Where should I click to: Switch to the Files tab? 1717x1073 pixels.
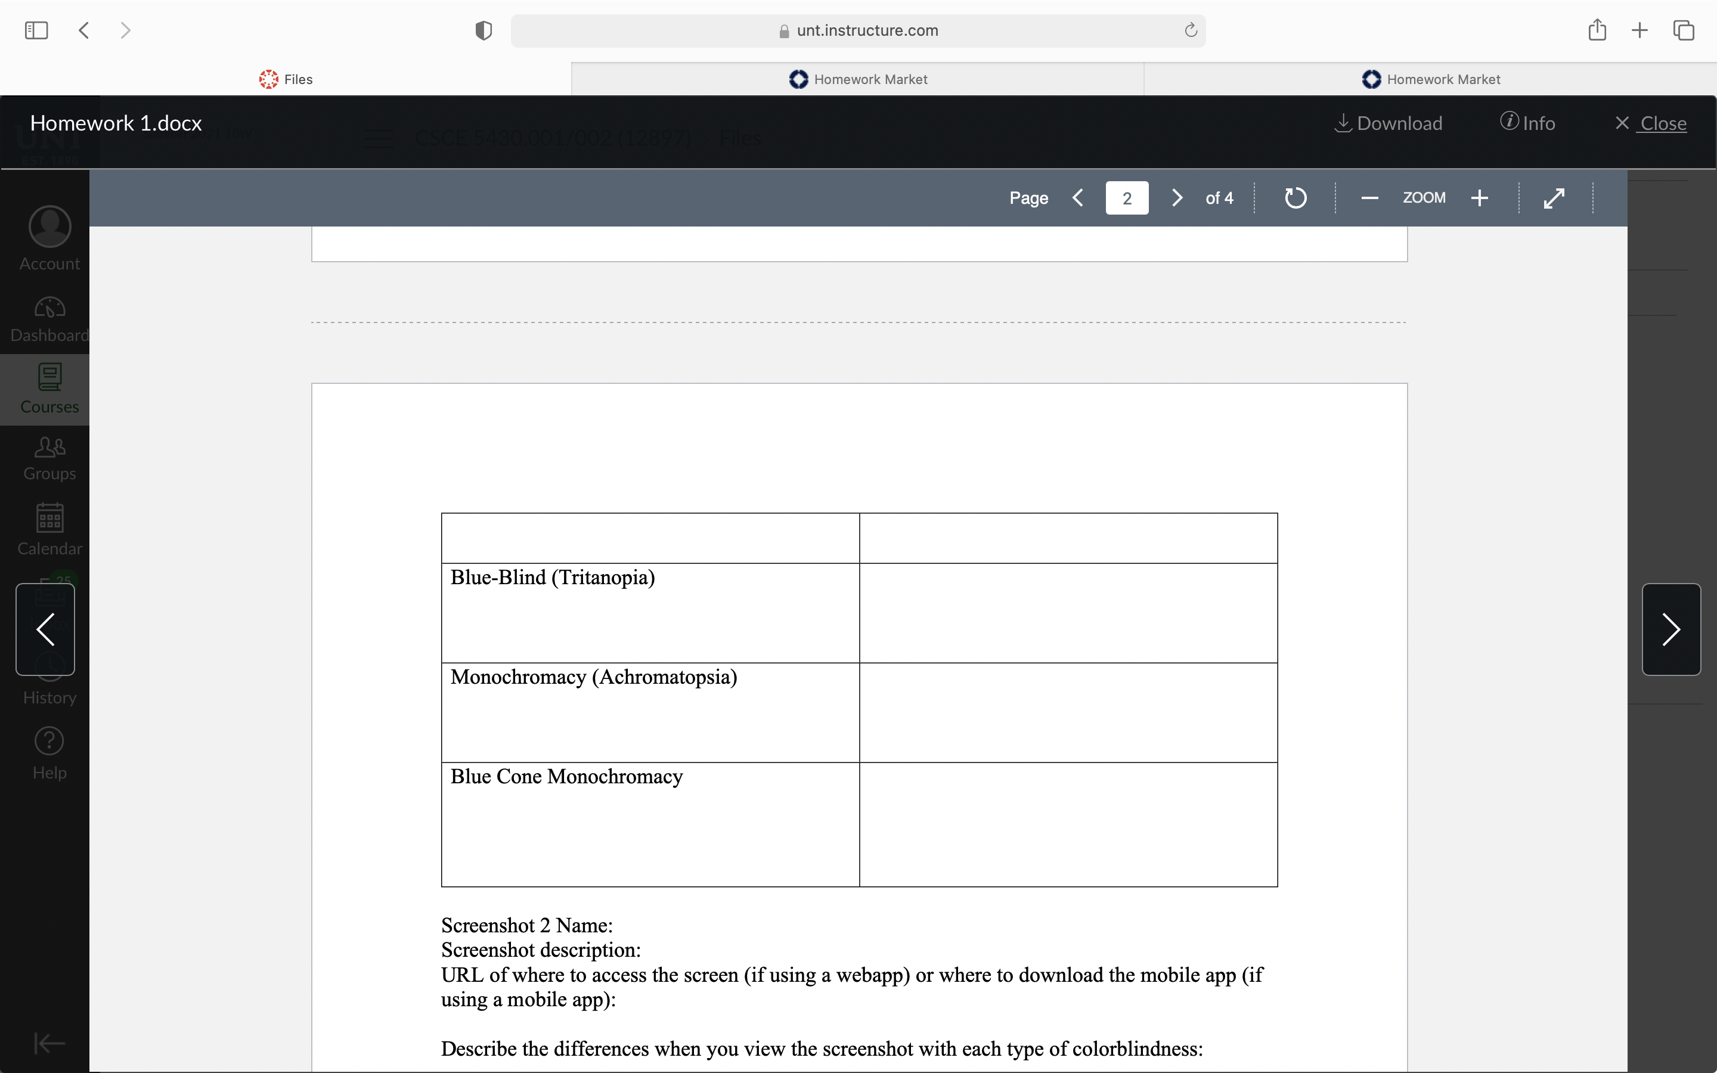point(286,79)
